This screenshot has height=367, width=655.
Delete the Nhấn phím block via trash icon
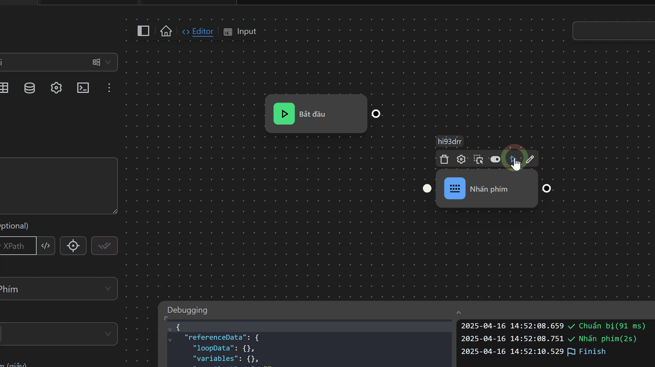(444, 160)
